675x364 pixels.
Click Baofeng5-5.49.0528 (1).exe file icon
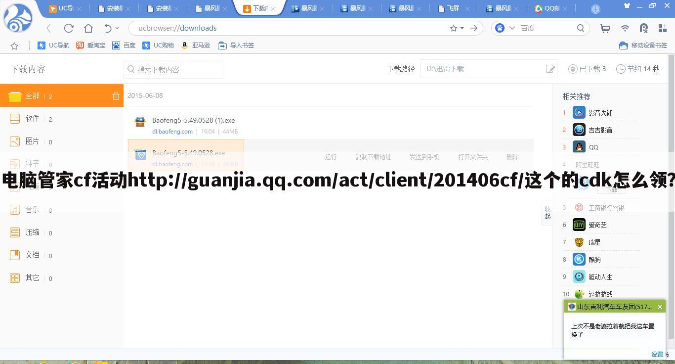tap(140, 122)
